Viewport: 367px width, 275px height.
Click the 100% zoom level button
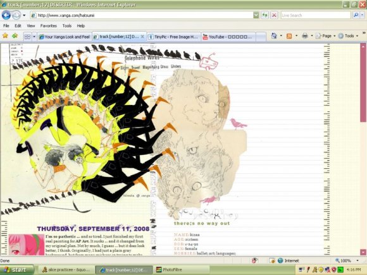pos(343,260)
